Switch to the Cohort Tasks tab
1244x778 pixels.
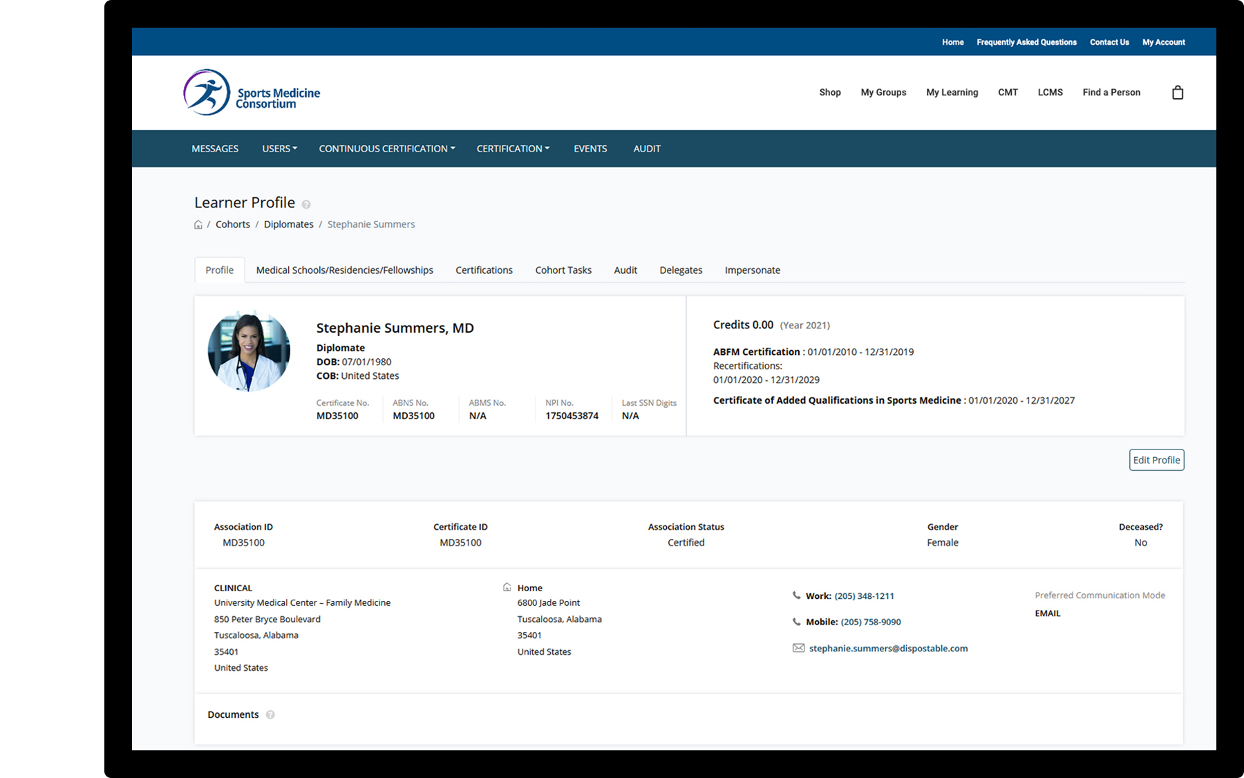(x=563, y=270)
